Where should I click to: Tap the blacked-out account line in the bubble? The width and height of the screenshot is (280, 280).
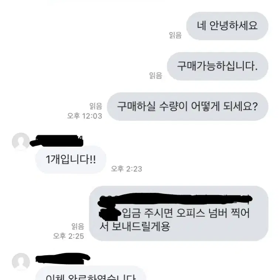point(175,199)
